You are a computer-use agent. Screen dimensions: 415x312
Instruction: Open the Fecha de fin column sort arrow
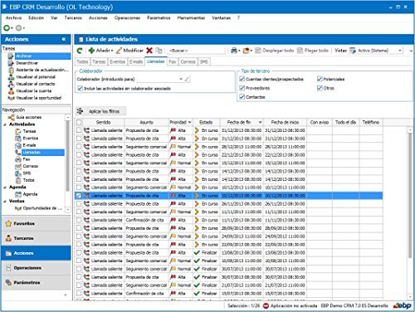pyautogui.click(x=260, y=122)
